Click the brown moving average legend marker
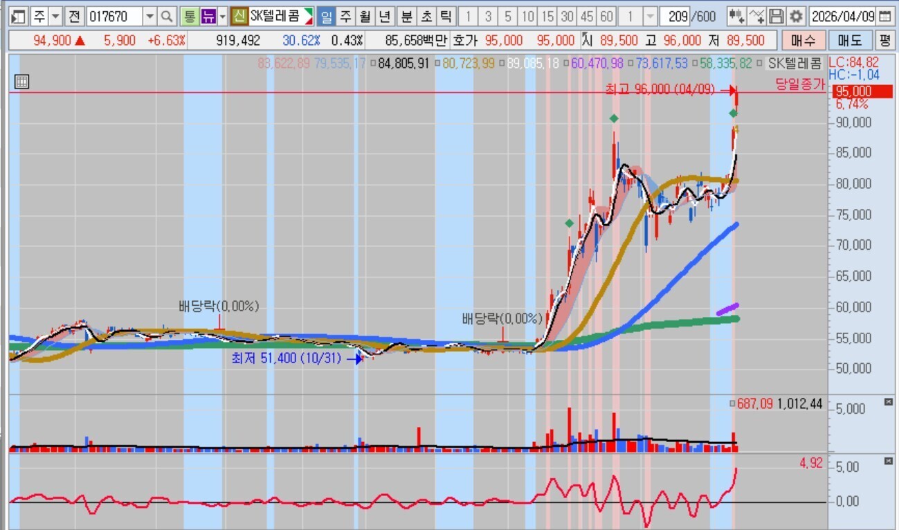The image size is (899, 530). pyautogui.click(x=439, y=64)
